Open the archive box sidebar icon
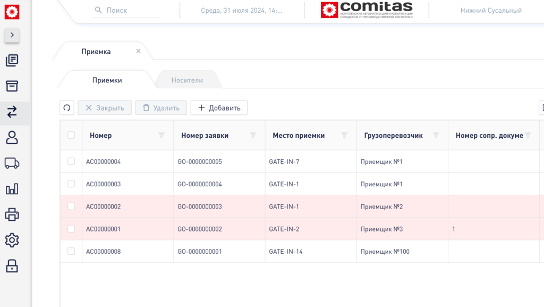This screenshot has width=544, height=307. click(12, 86)
